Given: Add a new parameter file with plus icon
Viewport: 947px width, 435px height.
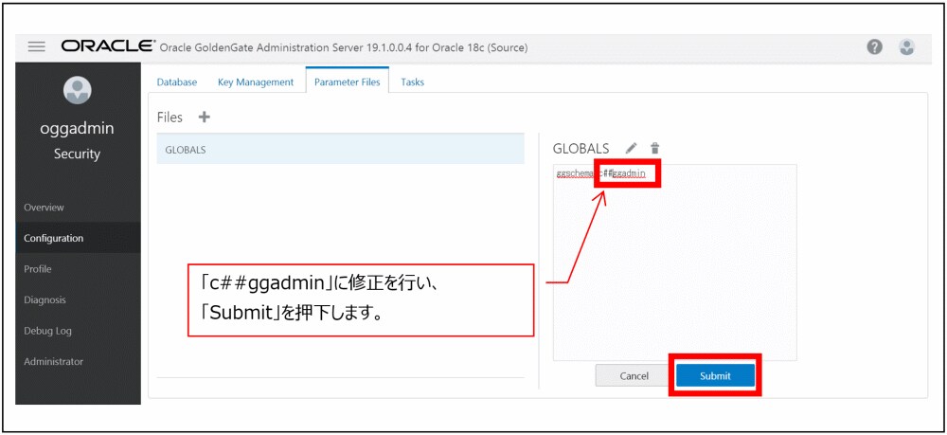Looking at the screenshot, I should (x=205, y=118).
